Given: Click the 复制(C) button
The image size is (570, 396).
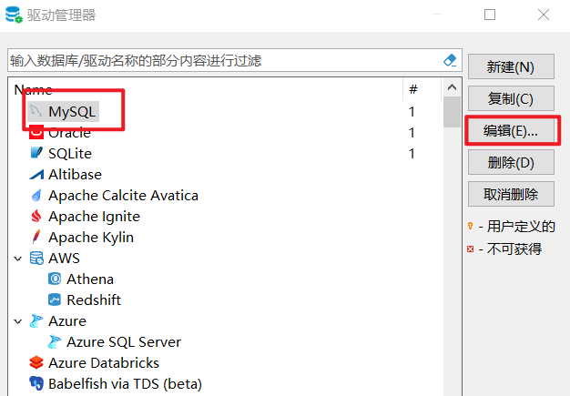Looking at the screenshot, I should pyautogui.click(x=511, y=98).
